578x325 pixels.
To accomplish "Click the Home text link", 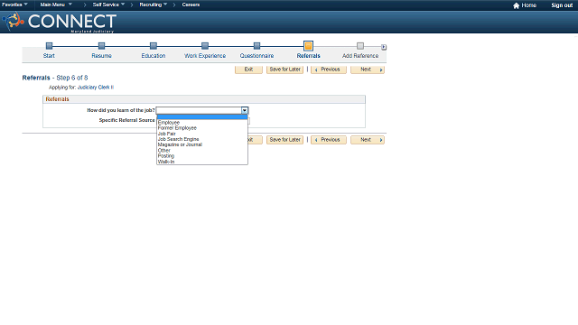I will (529, 5).
